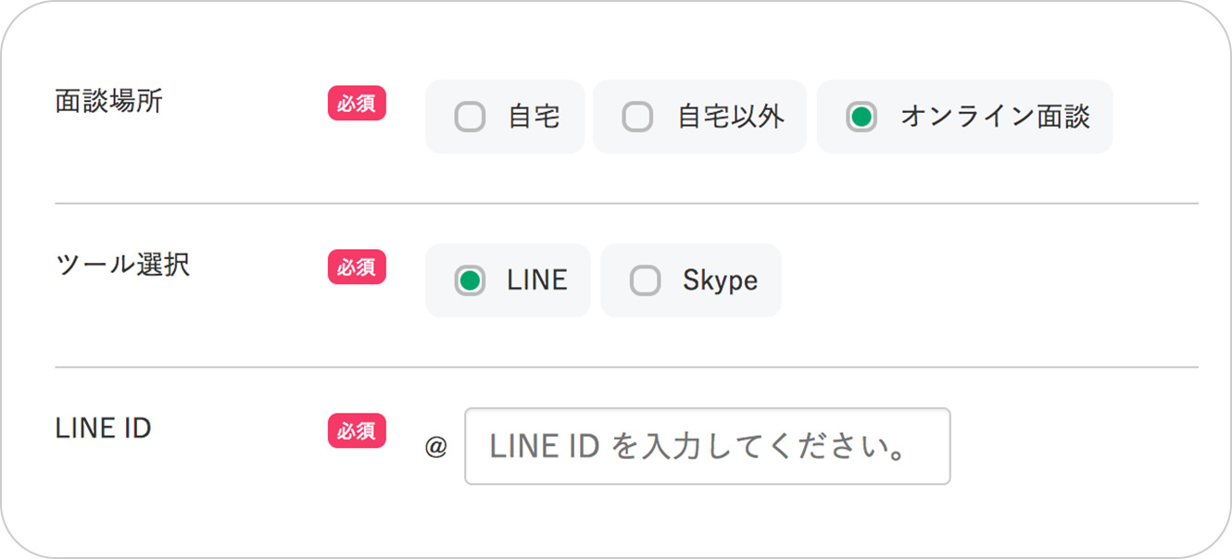Click the LINE ID field label

pos(103,429)
